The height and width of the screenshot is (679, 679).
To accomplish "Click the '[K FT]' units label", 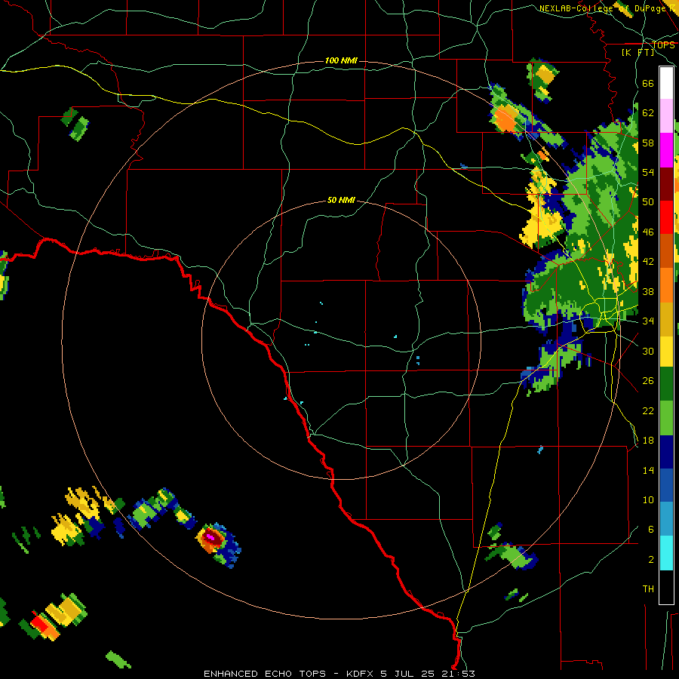I will click(638, 53).
